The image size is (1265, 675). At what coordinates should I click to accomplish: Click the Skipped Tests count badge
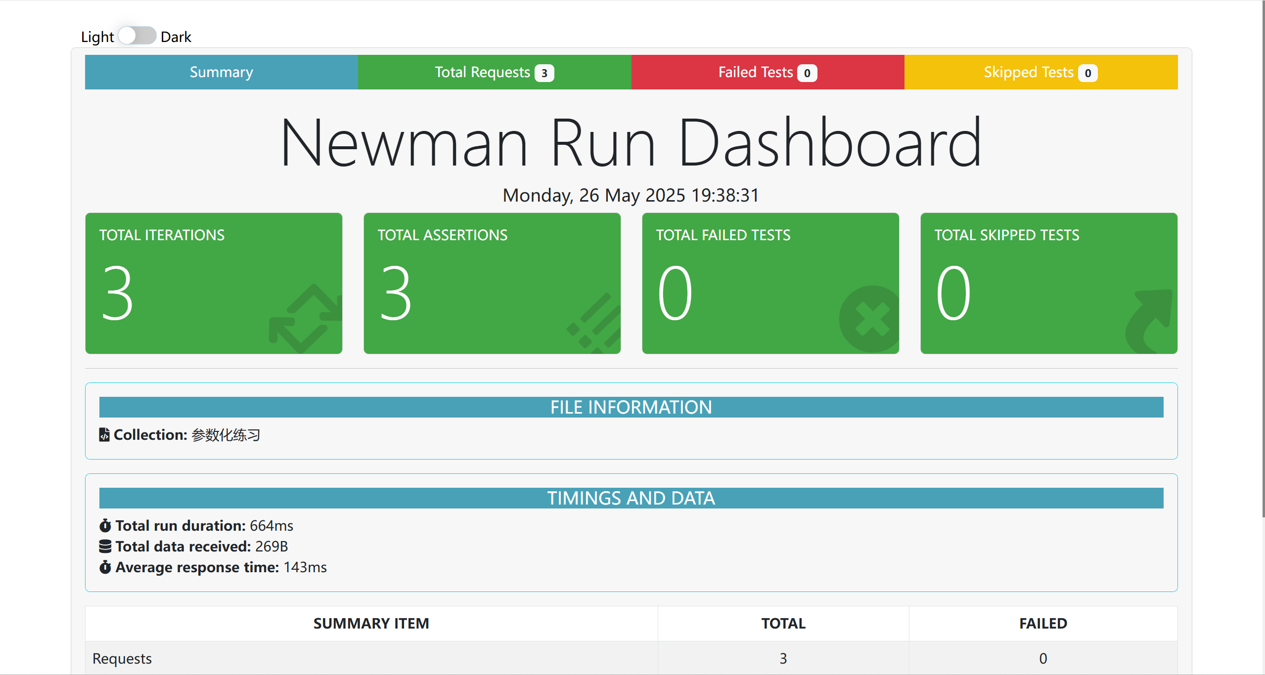[1087, 73]
